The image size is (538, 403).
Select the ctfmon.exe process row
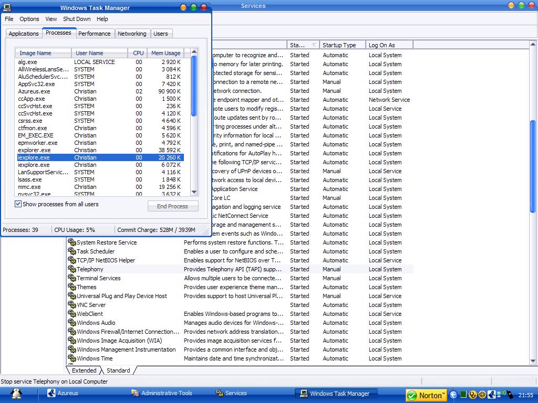click(100, 128)
